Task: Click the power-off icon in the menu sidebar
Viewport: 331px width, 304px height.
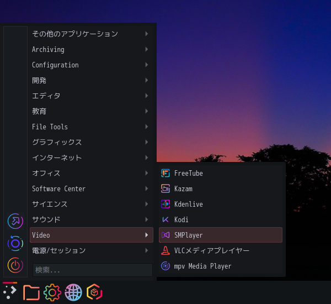Action: point(15,265)
